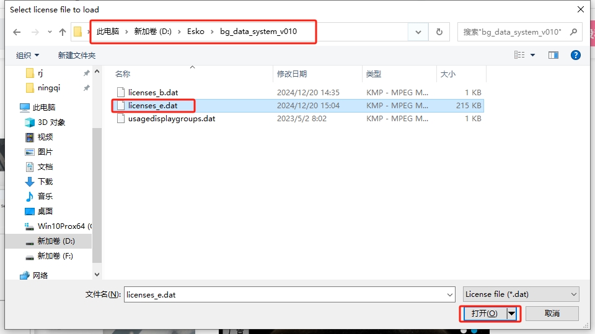Select licenses_e.dat file
The width and height of the screenshot is (595, 334).
point(152,106)
